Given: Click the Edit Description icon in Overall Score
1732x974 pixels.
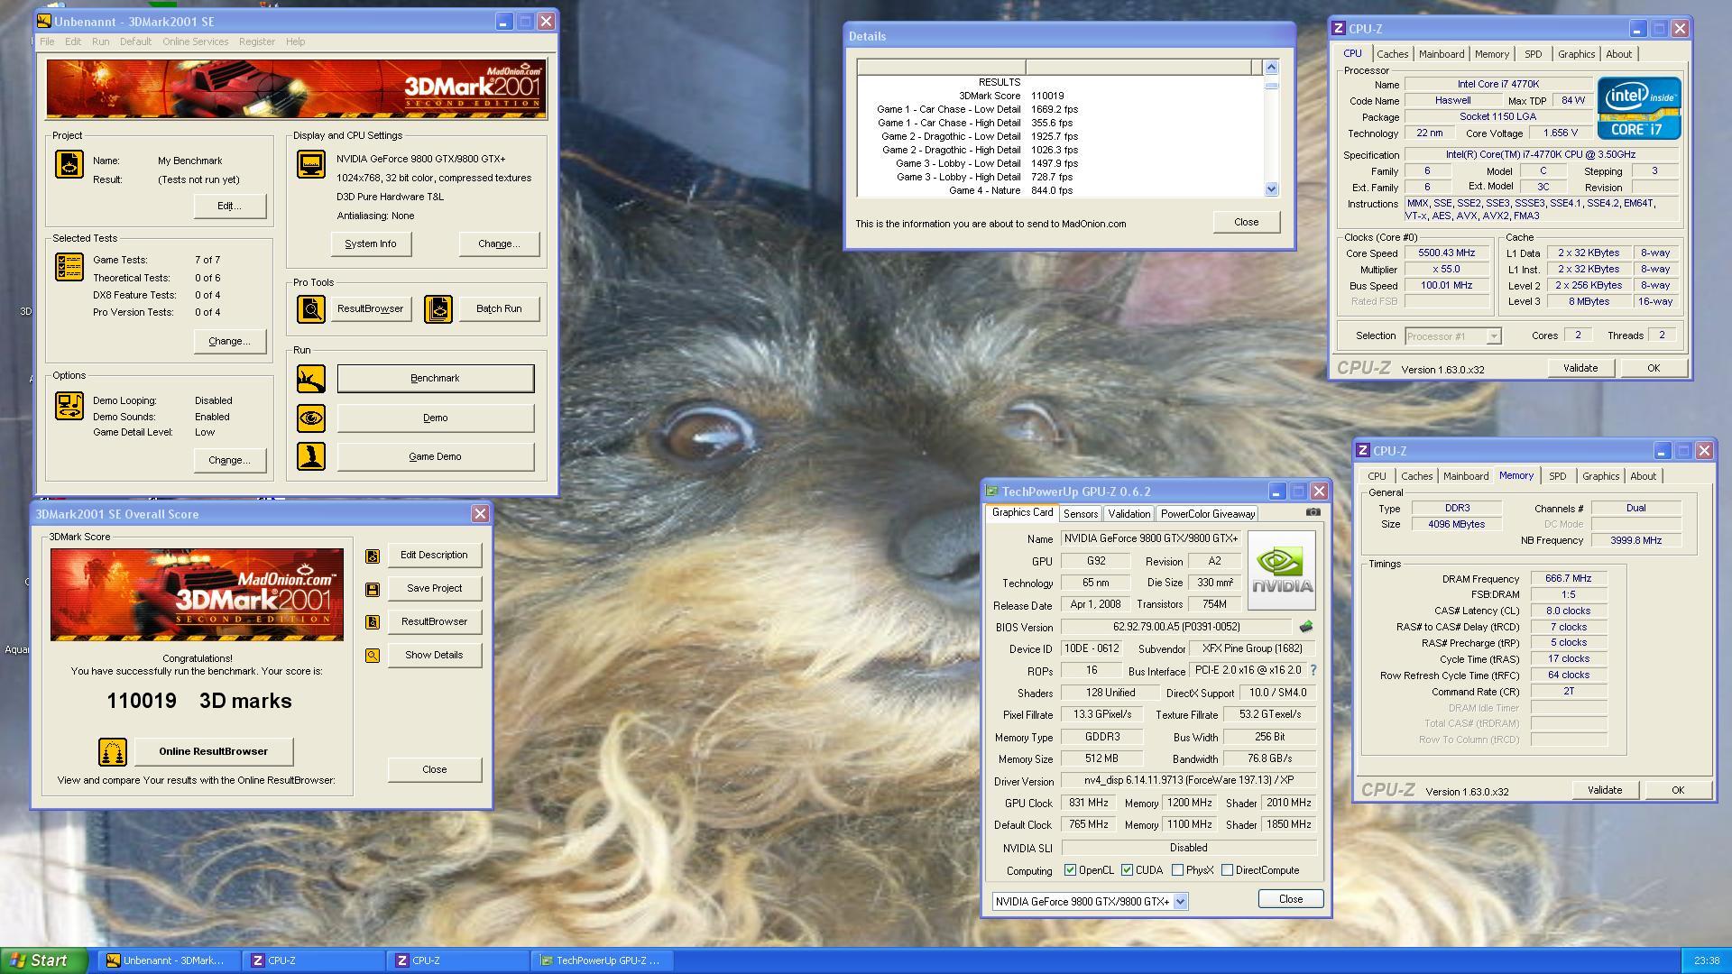Looking at the screenshot, I should [x=373, y=556].
